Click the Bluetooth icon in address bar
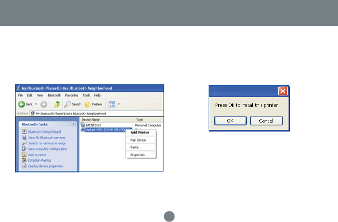Image resolution: width=338 pixels, height=222 pixels. pyautogui.click(x=33, y=113)
